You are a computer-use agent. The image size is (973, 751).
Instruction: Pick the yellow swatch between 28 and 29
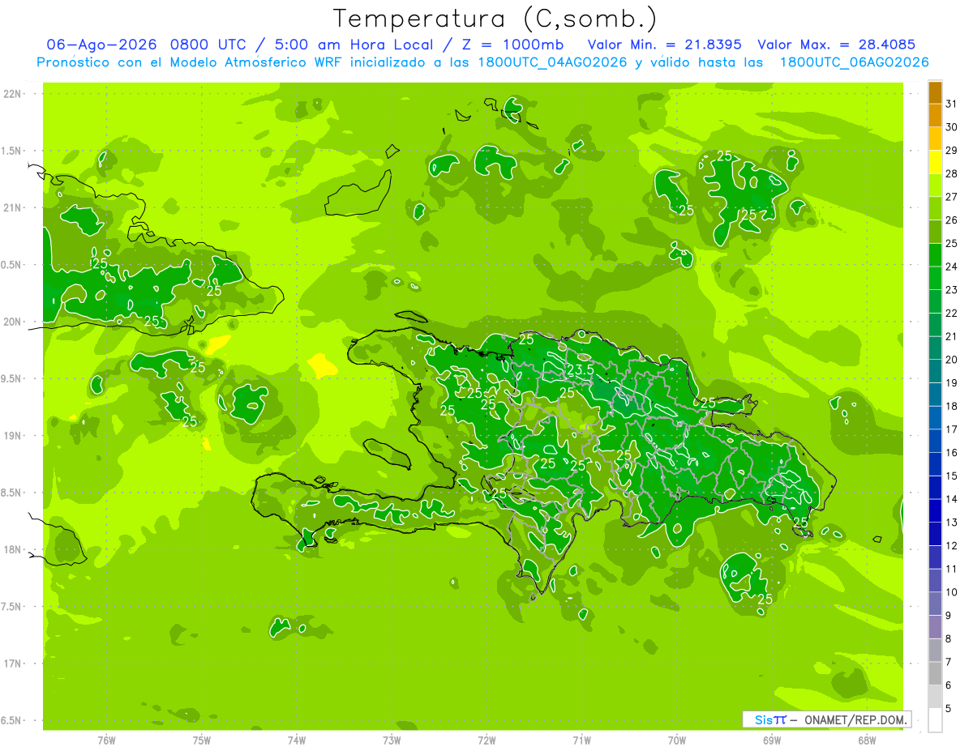(935, 162)
